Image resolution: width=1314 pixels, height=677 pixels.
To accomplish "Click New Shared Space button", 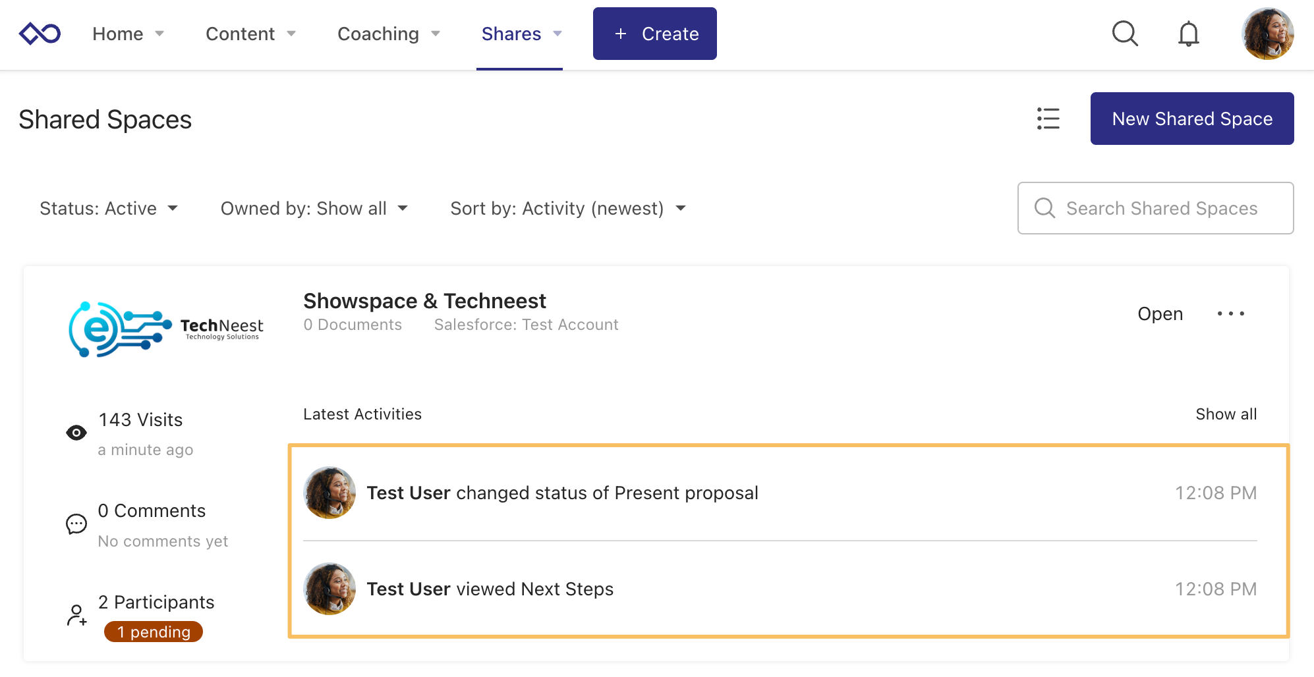I will (1192, 119).
